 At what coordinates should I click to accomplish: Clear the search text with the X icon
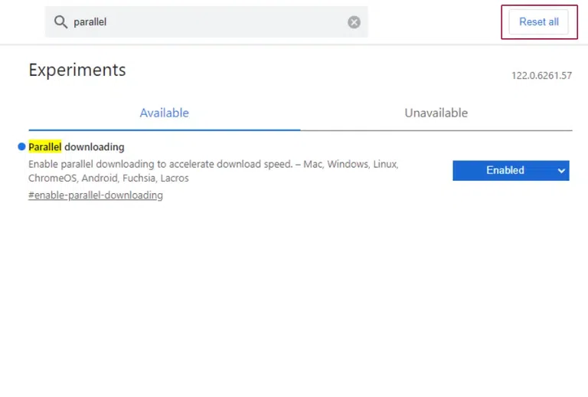pos(354,22)
